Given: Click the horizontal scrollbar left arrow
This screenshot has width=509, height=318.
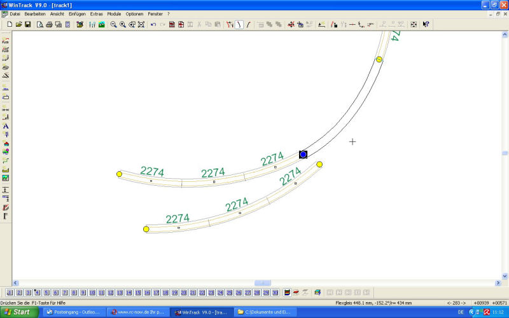Looking at the screenshot, I should [x=15, y=283].
